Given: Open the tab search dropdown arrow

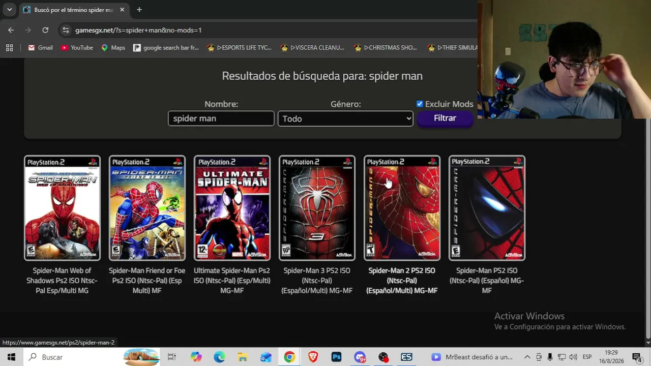Looking at the screenshot, I should coord(9,10).
